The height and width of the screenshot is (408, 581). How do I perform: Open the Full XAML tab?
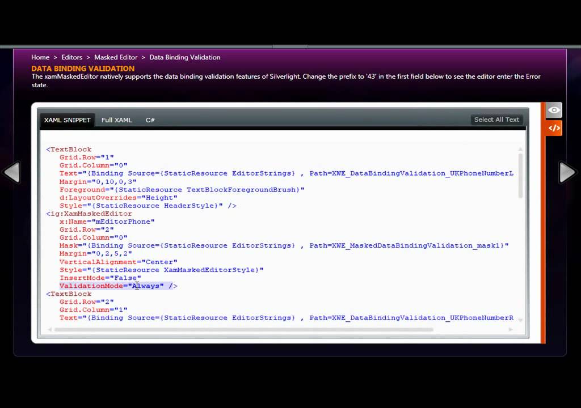[x=117, y=120]
